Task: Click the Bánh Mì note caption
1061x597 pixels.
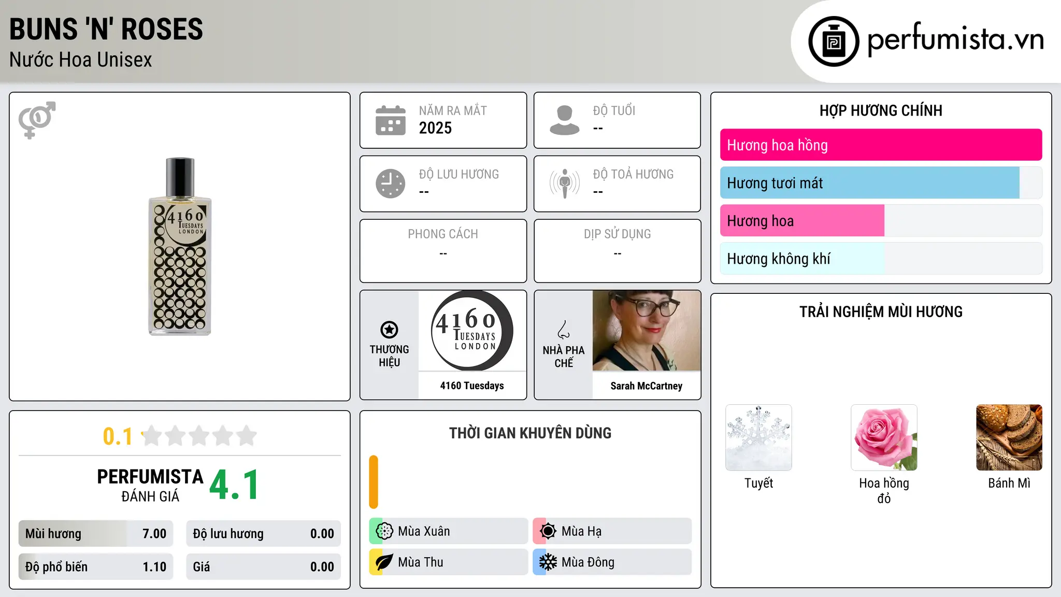Action: pyautogui.click(x=1009, y=483)
